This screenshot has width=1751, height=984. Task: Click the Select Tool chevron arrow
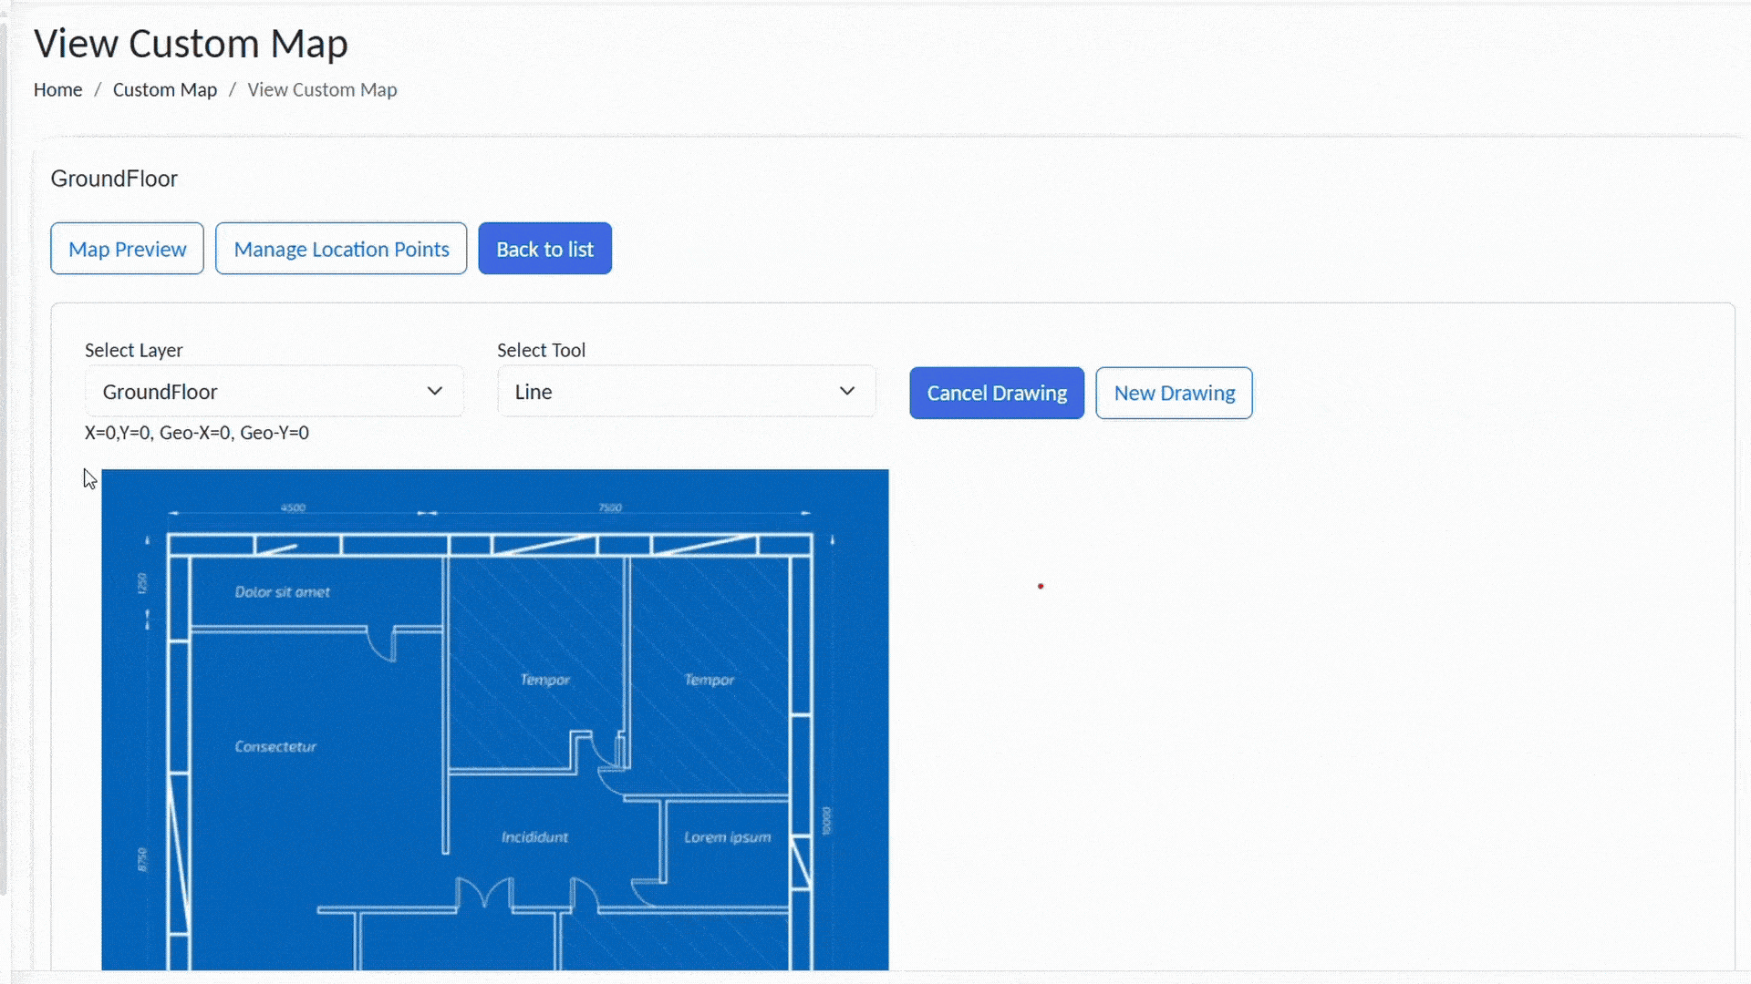coord(847,391)
